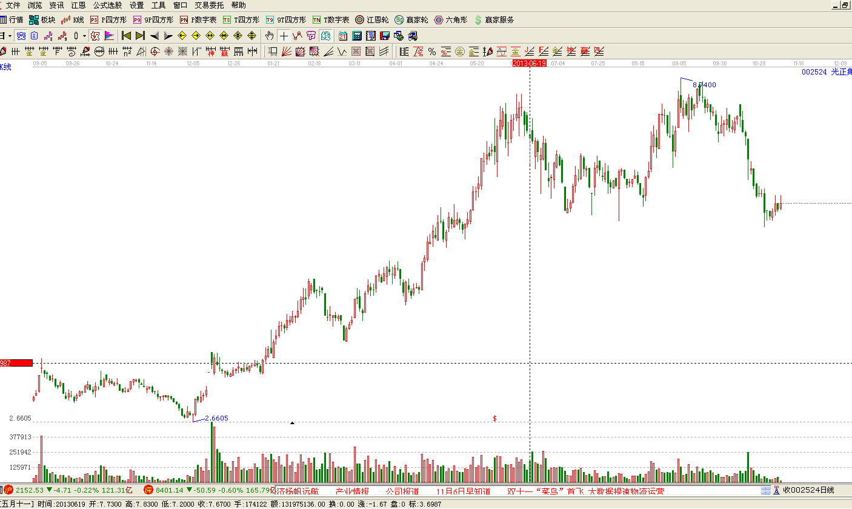Open the 公式选股 menu
Viewport: 852px width, 509px height.
(107, 5)
